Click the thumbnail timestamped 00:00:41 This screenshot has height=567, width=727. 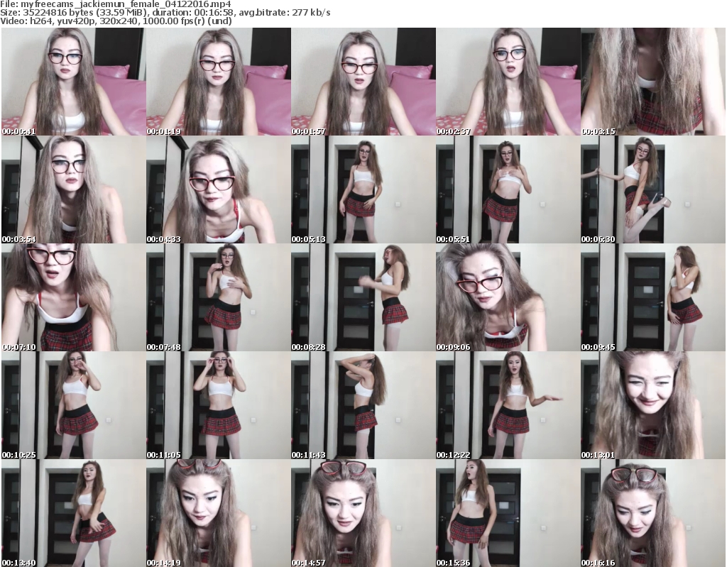[73, 82]
